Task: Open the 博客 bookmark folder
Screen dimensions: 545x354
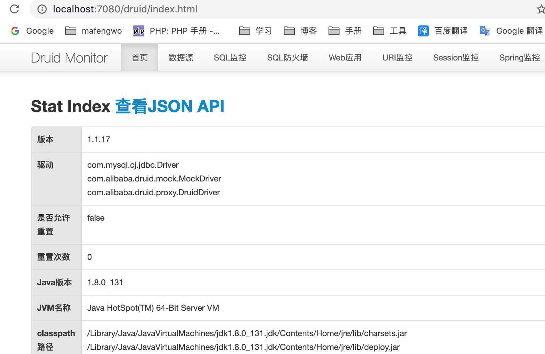Action: (300, 31)
